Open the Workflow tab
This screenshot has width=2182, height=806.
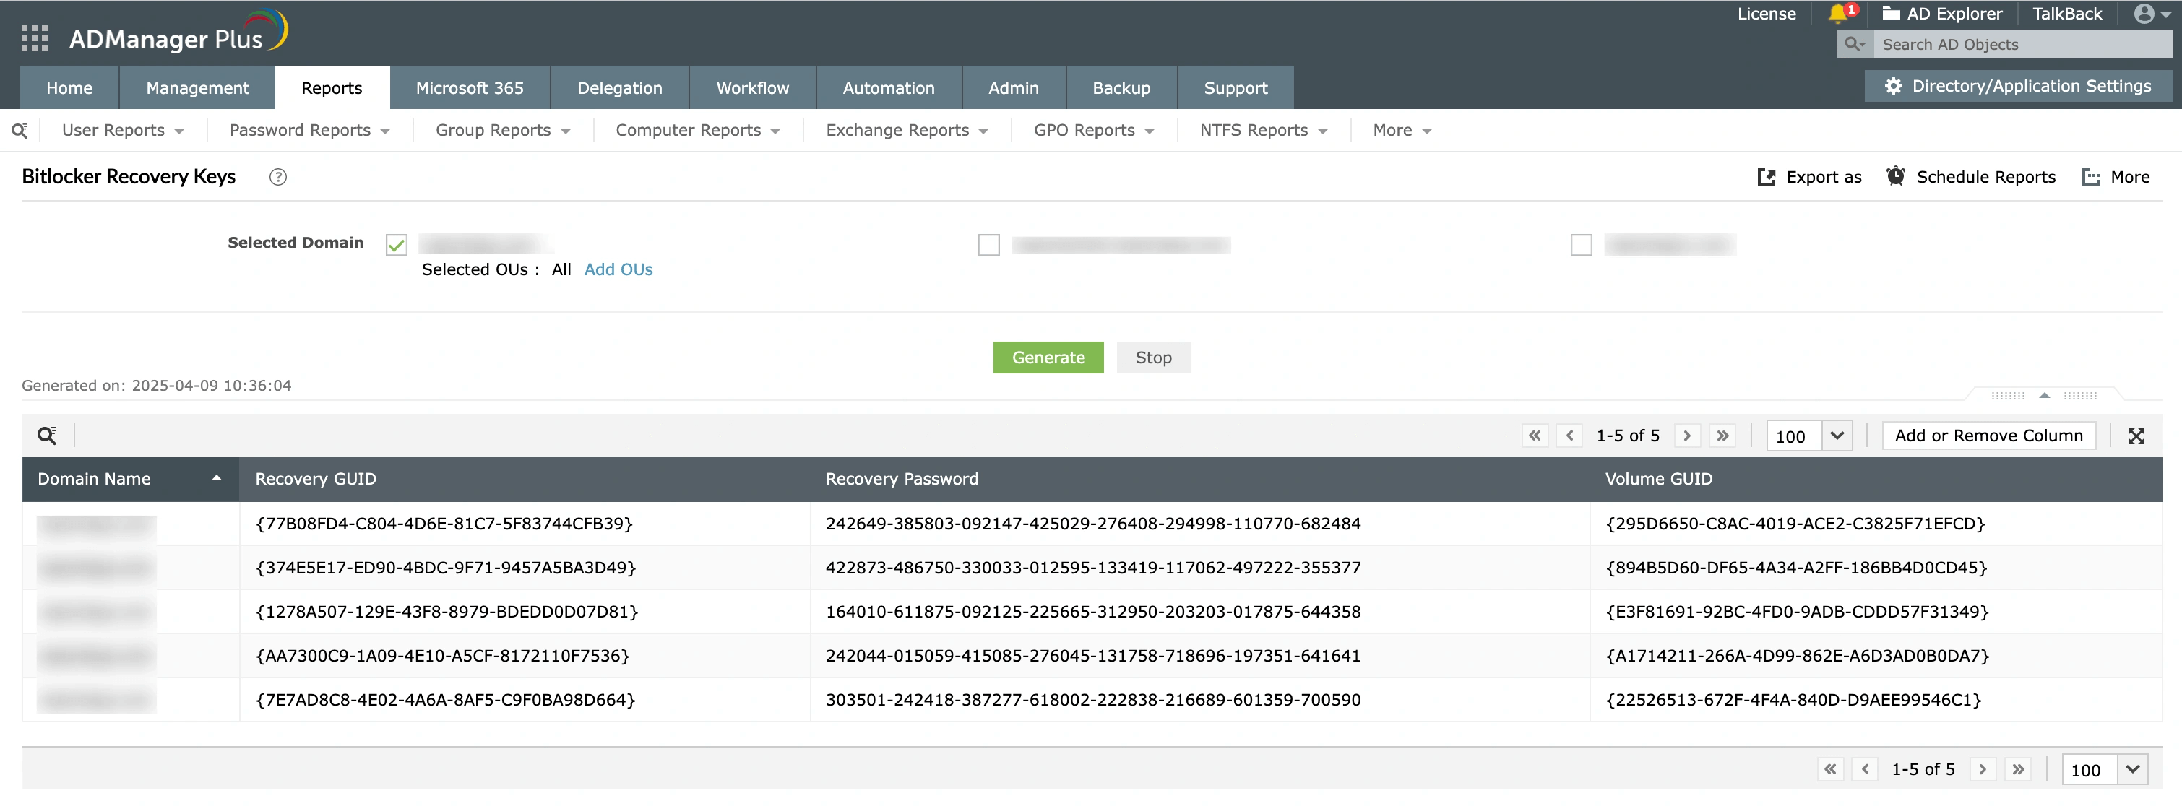pos(752,88)
